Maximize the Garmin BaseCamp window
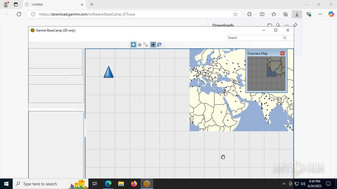This screenshot has height=189, width=337. point(276,30)
